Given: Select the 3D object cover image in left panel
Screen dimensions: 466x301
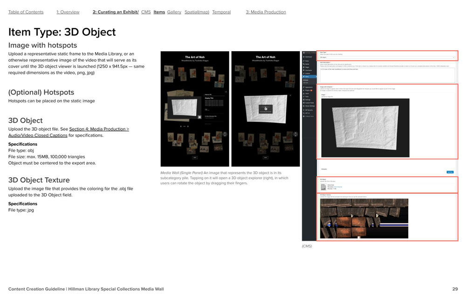Looking at the screenshot, I should coord(184,107).
